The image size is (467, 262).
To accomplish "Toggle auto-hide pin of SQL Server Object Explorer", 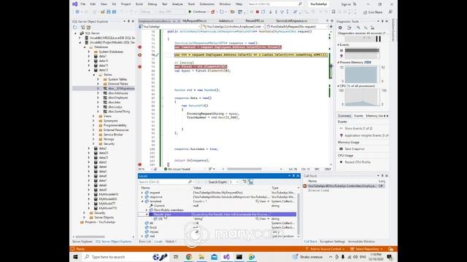I will click(x=128, y=21).
